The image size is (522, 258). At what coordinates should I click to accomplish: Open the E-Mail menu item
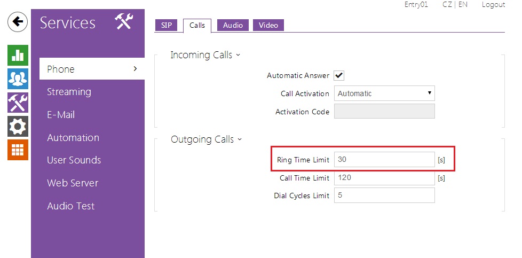(x=61, y=115)
